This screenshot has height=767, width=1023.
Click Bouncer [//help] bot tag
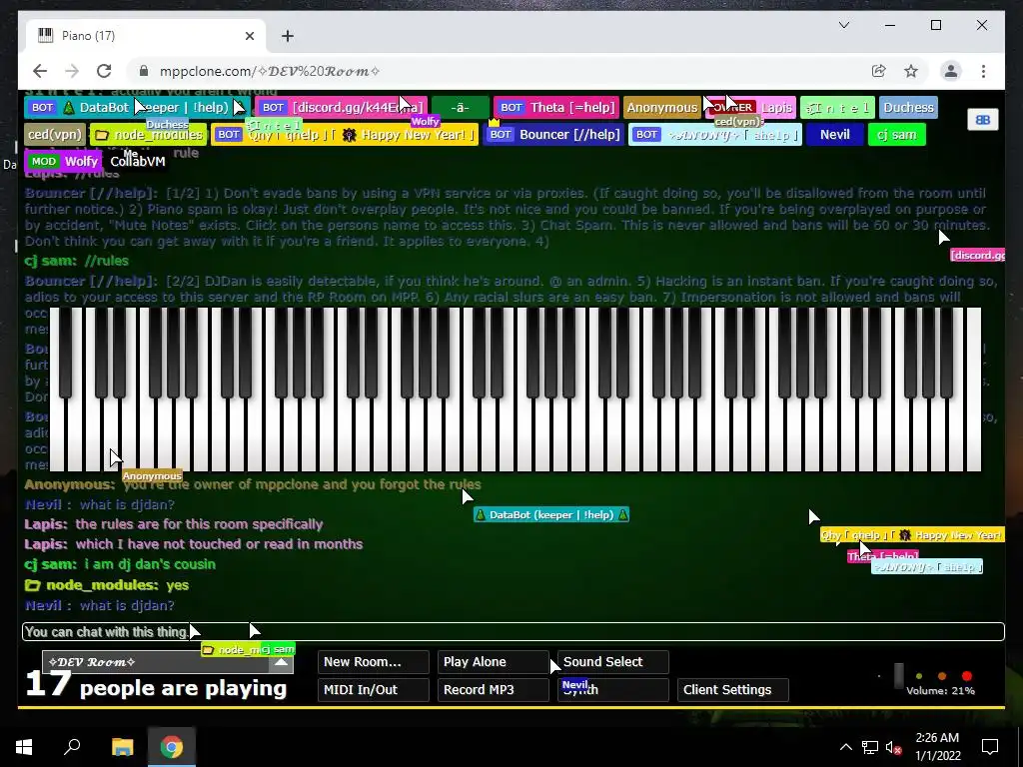[553, 135]
